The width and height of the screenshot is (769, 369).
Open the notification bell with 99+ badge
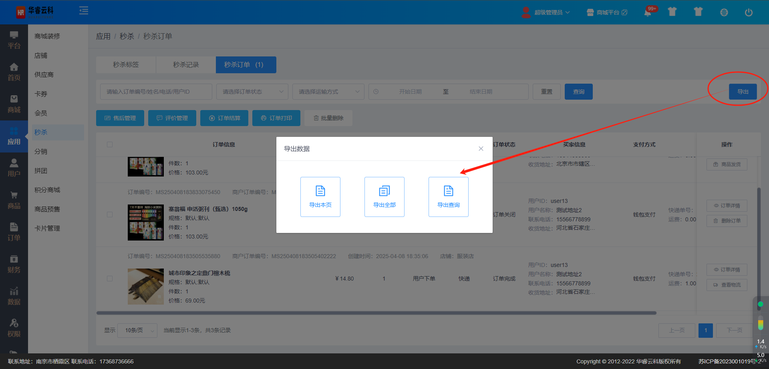(x=648, y=12)
